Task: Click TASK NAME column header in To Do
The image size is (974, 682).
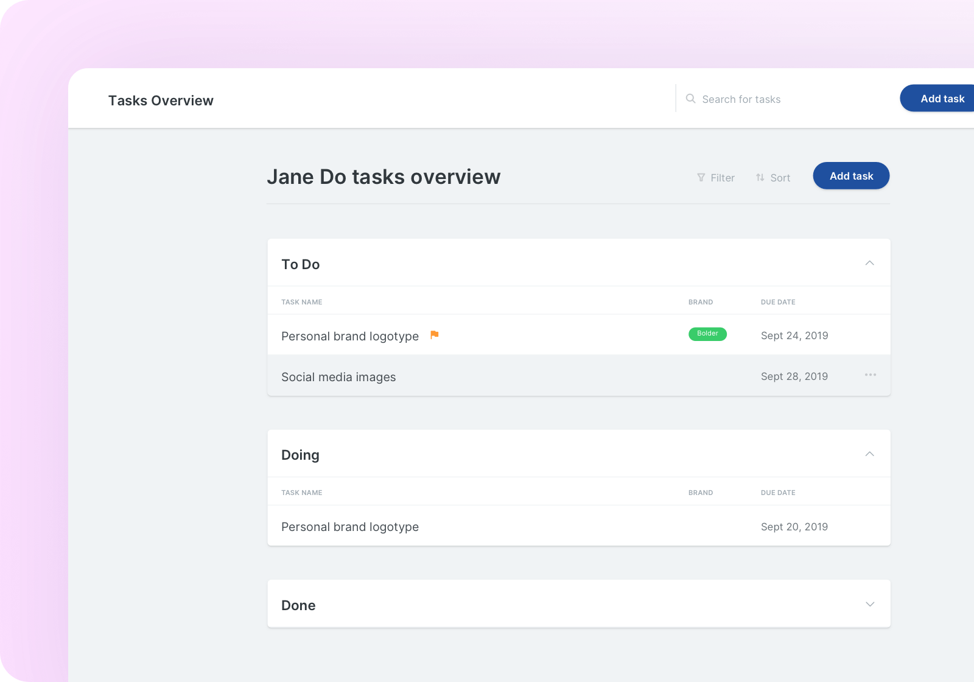Action: coord(301,302)
